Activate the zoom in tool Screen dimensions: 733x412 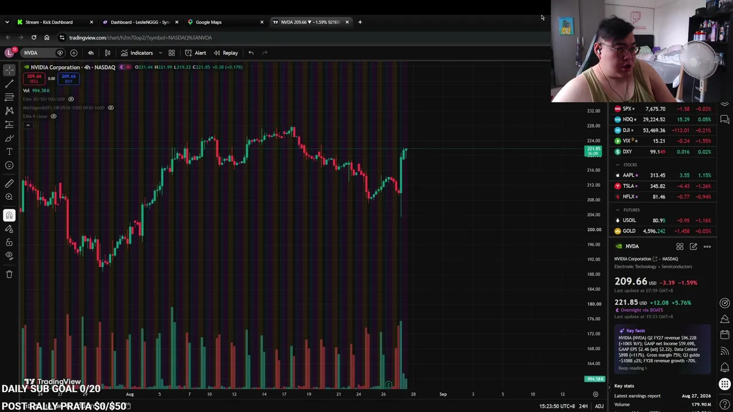[9, 197]
